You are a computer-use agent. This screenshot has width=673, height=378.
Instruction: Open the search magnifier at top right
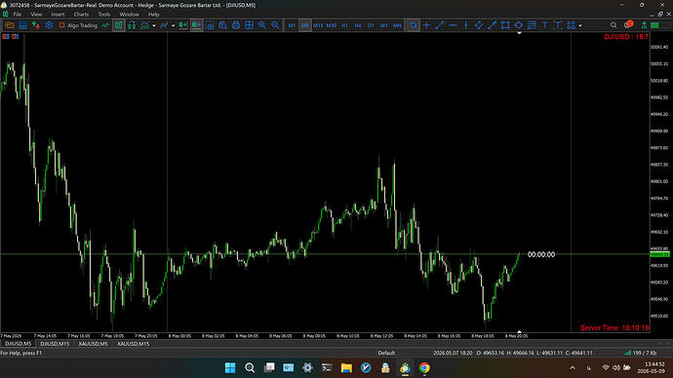pyautogui.click(x=614, y=25)
